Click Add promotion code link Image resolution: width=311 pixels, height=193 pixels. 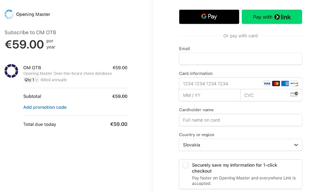tap(45, 107)
